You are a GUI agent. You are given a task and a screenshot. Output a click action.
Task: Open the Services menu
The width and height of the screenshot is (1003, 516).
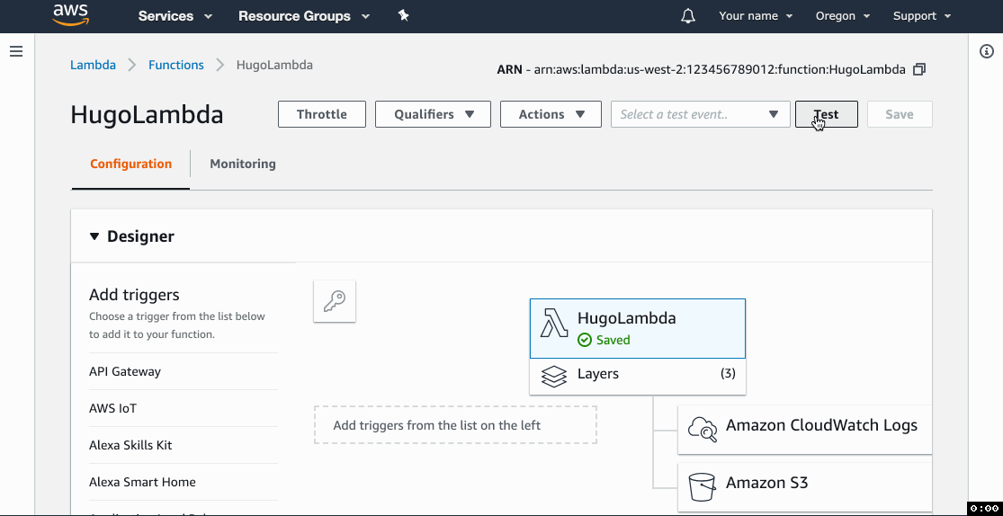pyautogui.click(x=175, y=16)
